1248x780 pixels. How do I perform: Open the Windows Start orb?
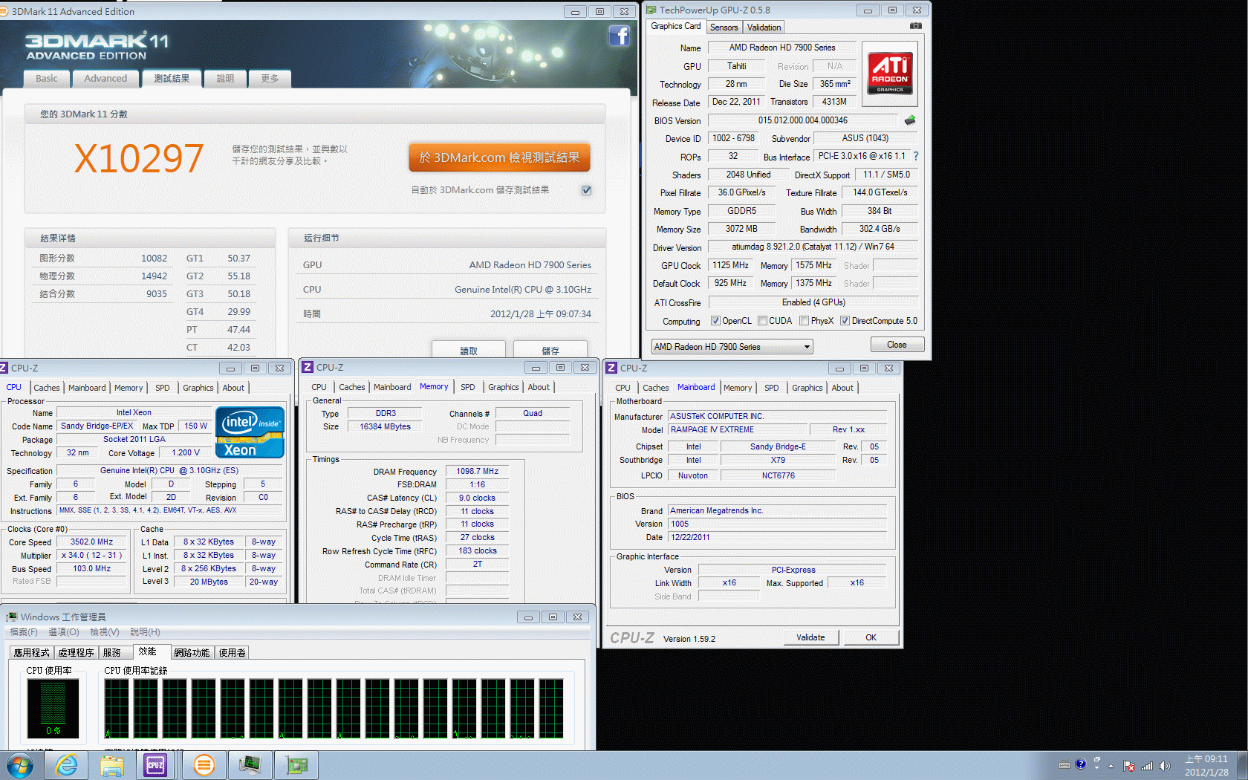20,765
